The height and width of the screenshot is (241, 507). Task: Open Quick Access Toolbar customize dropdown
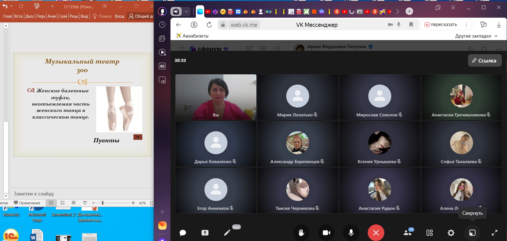[52, 6]
